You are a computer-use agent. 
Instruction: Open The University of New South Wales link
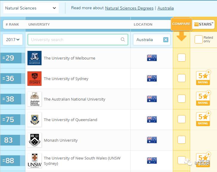coord(82,161)
